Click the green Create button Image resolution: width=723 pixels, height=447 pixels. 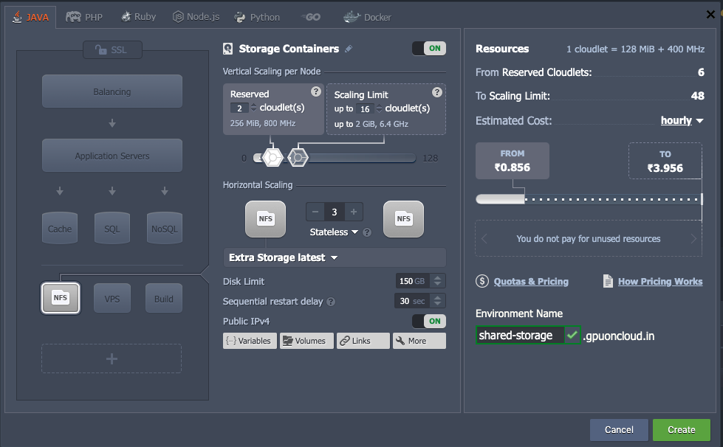click(681, 429)
